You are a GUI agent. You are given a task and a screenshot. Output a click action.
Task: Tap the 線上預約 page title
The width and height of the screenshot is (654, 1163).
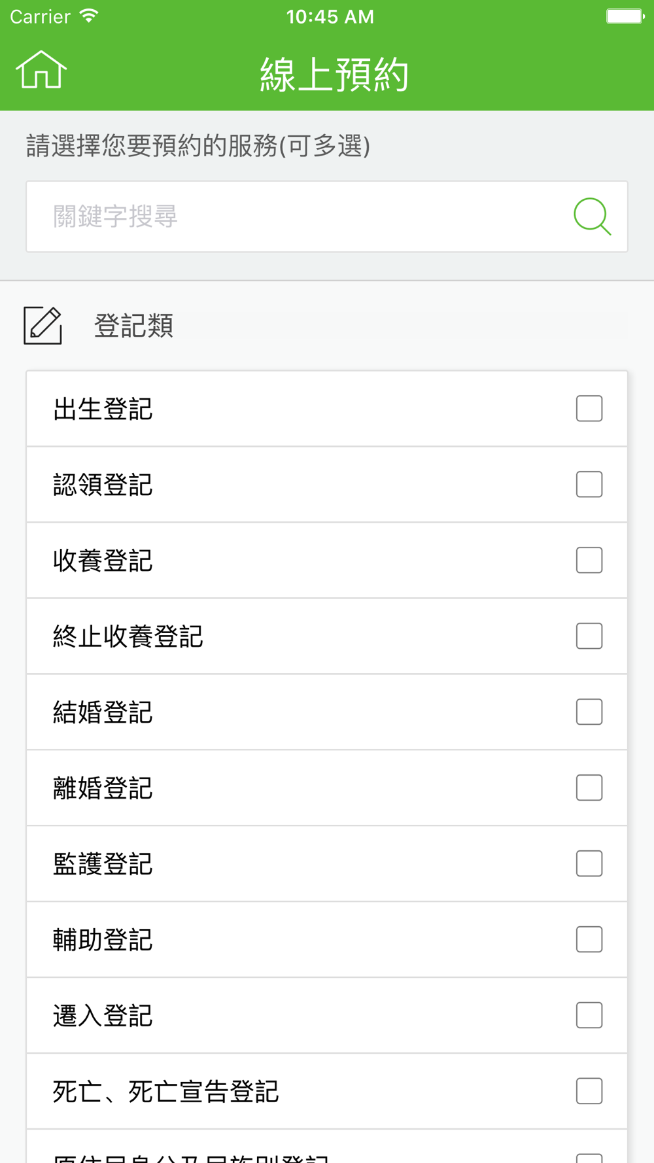[x=334, y=74]
